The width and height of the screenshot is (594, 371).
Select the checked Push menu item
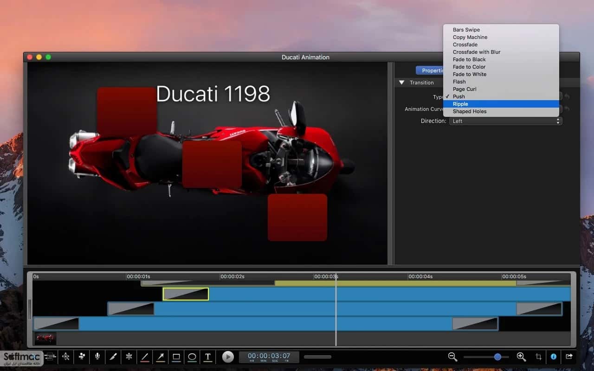tap(501, 96)
